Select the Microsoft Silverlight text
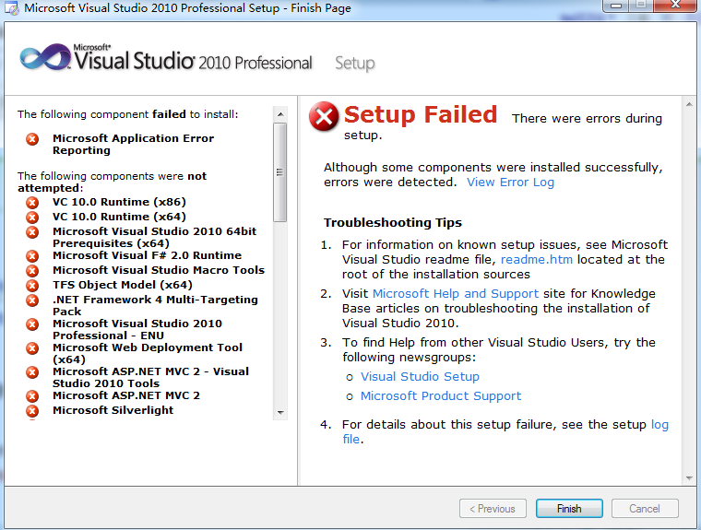This screenshot has width=701, height=530. click(113, 410)
